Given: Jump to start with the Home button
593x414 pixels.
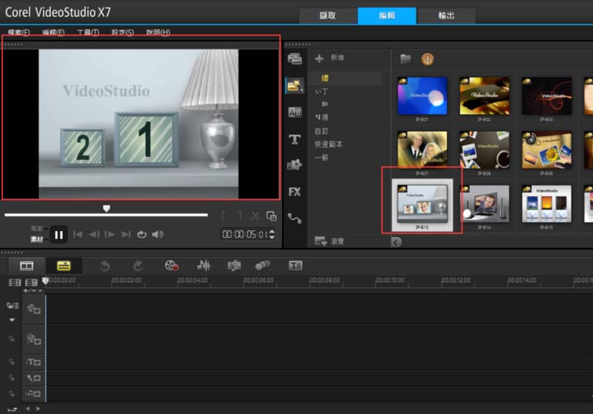Looking at the screenshot, I should pyautogui.click(x=78, y=235).
